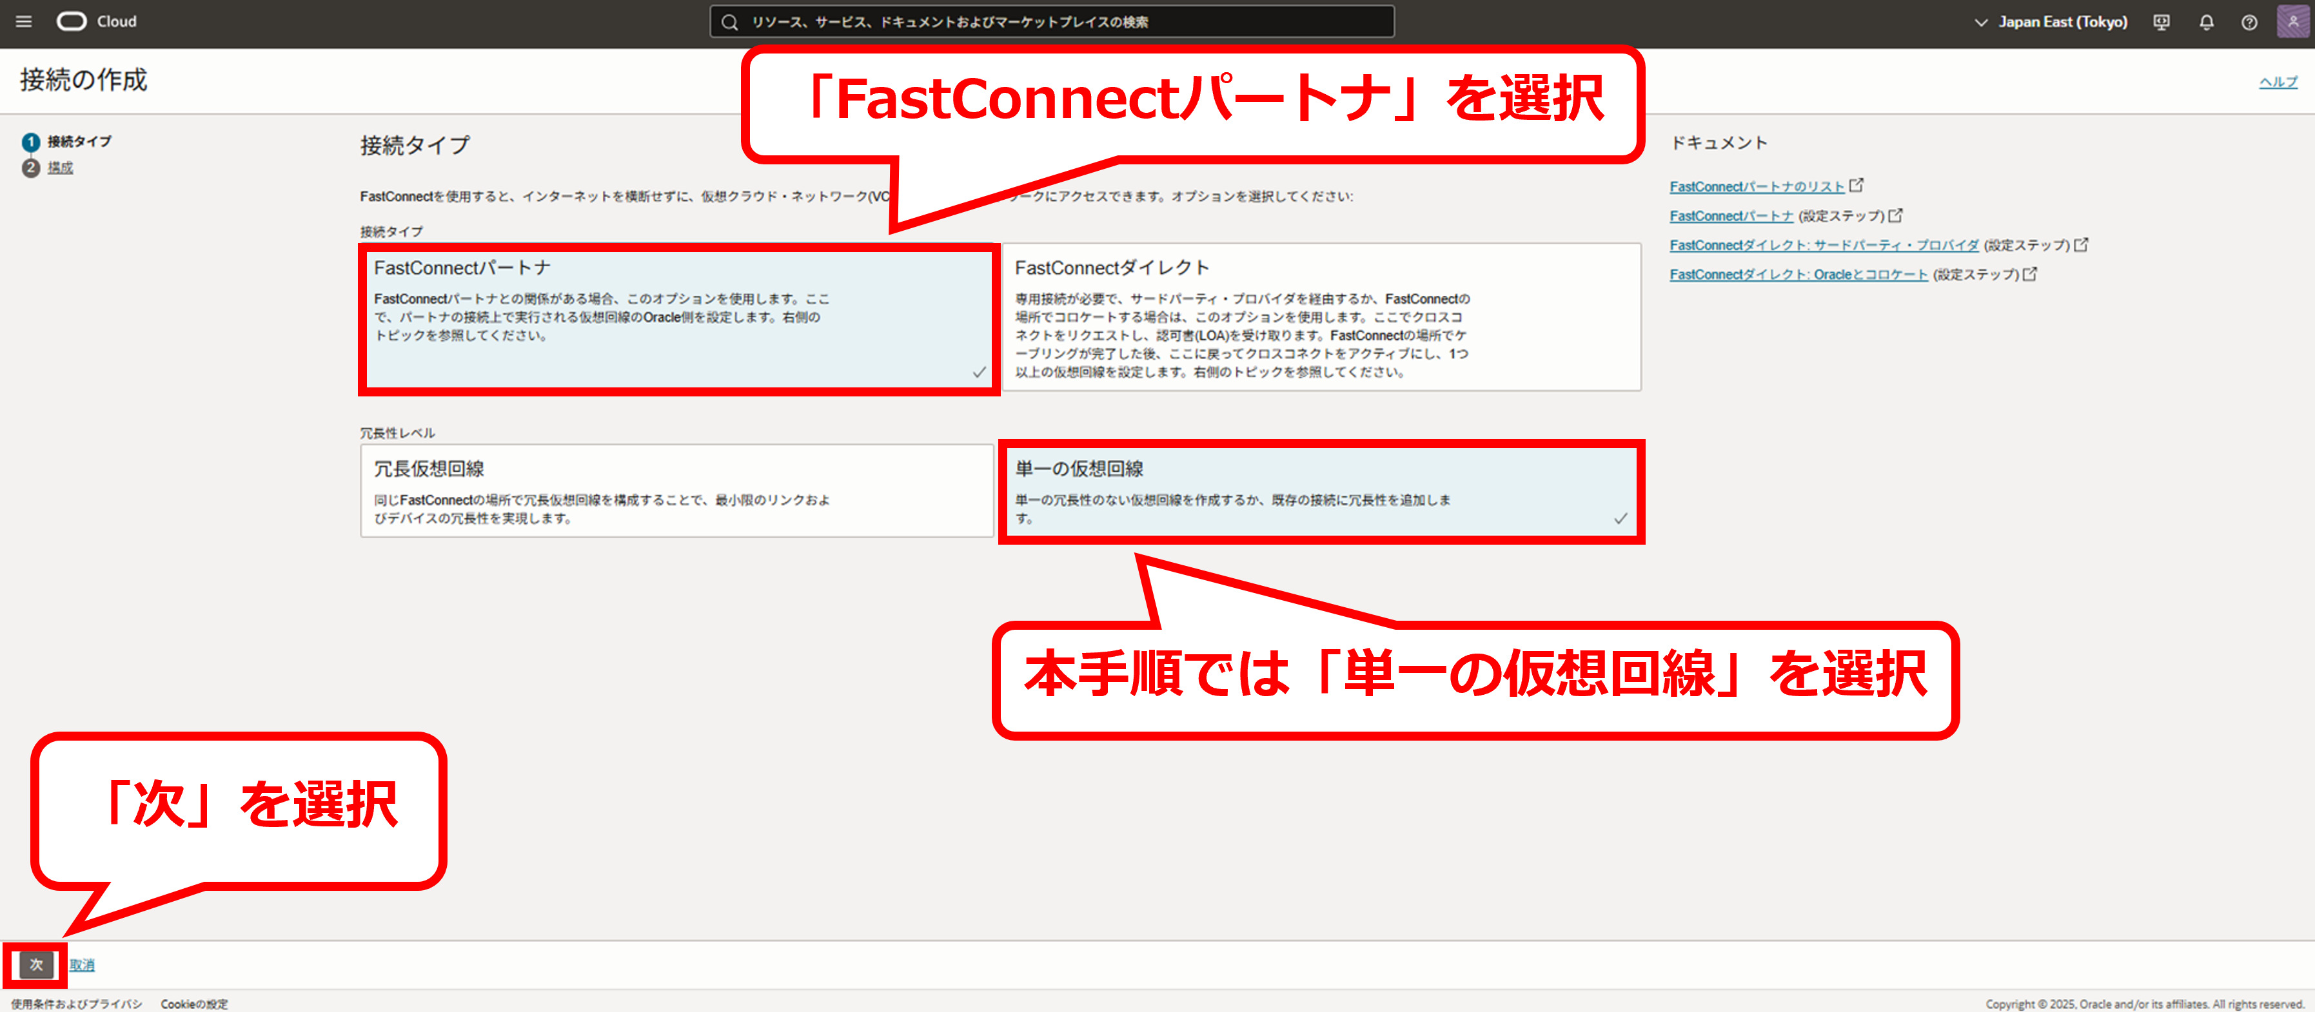This screenshot has width=2315, height=1012.
Task: Choose the 冗長仮想回線 redundancy option
Action: (676, 491)
